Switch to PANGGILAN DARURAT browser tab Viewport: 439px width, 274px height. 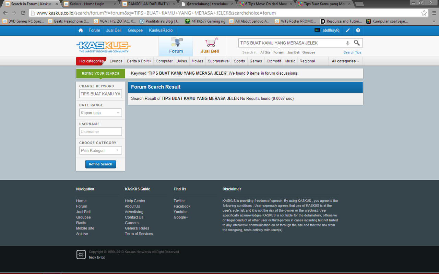coord(149,4)
